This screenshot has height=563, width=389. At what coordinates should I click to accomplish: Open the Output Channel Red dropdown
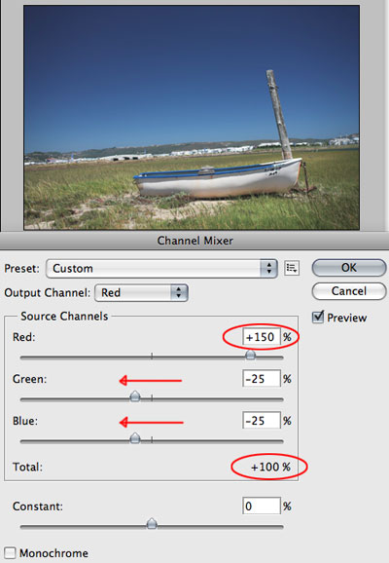pyautogui.click(x=141, y=292)
